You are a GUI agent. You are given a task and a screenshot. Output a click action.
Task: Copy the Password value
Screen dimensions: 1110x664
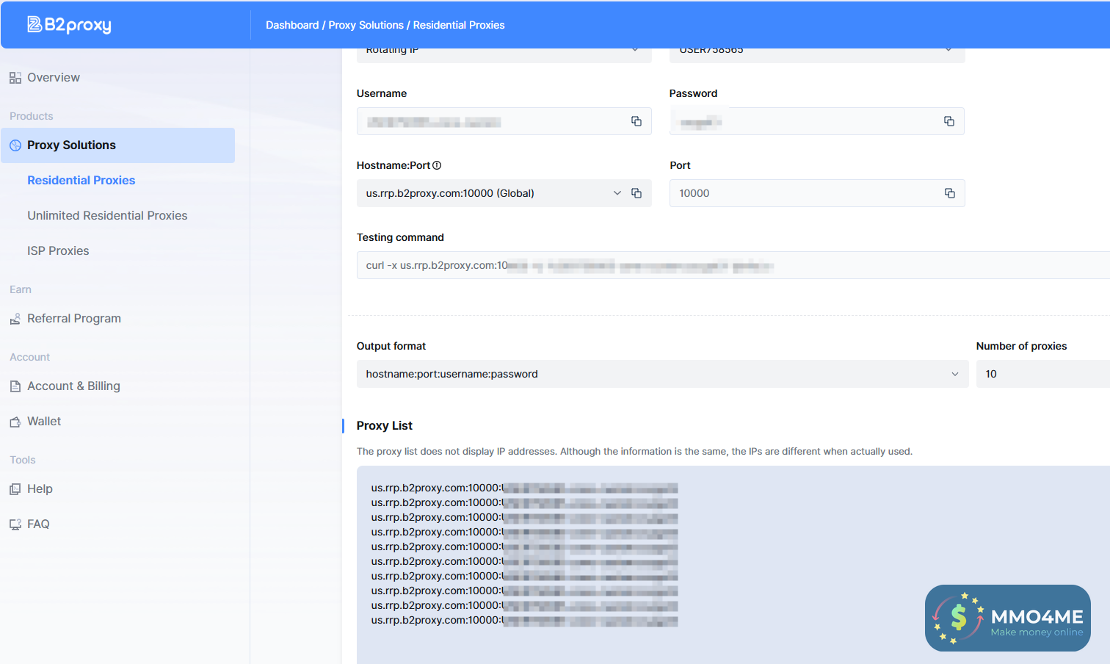949,121
